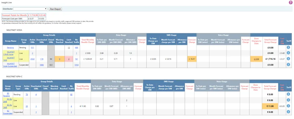This screenshot has height=119, width=294.
Task: View 496 no-traffic SIMs in Pending row
Action: [x=76, y=48]
